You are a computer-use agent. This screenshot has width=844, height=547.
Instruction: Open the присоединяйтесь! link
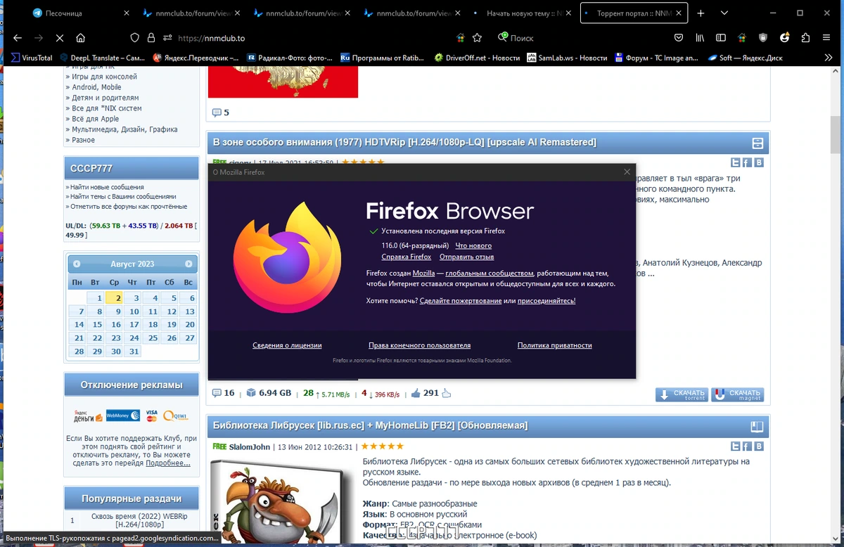click(x=546, y=300)
